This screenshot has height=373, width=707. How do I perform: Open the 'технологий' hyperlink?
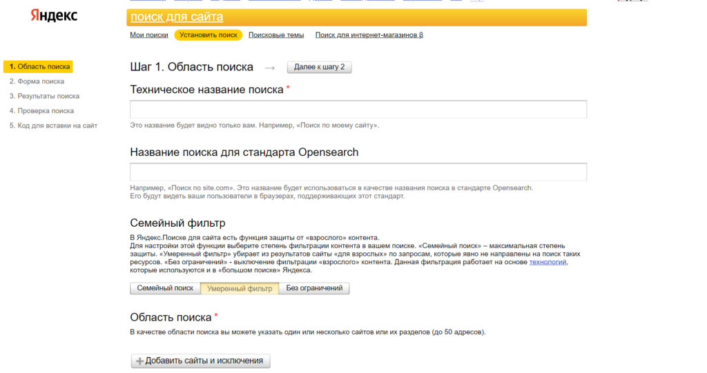pos(548,262)
